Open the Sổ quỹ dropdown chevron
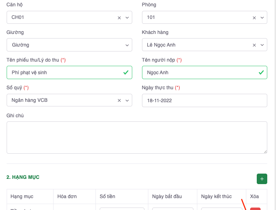276x210 pixels. pyautogui.click(x=127, y=100)
